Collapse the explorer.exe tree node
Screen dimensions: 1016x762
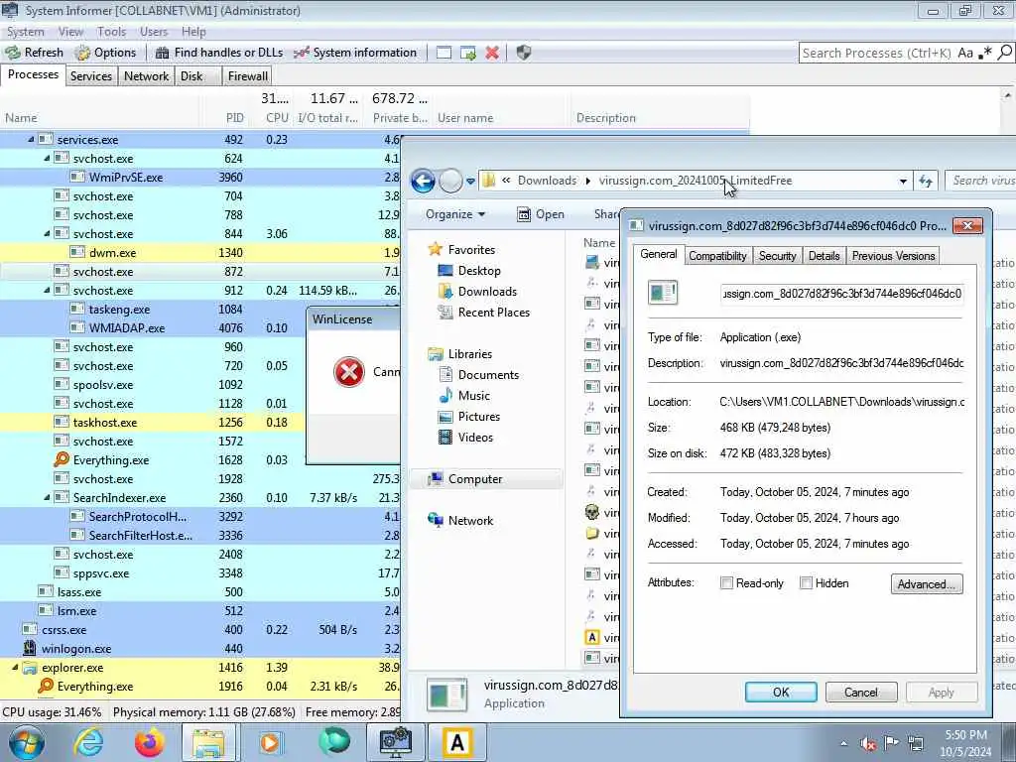(x=15, y=668)
